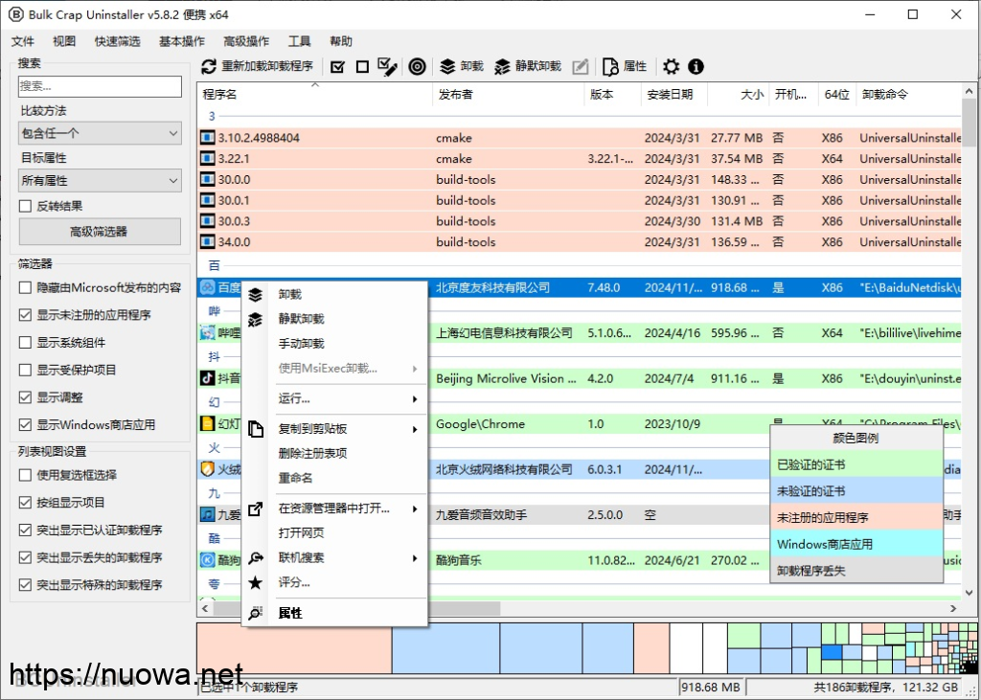Open settings with the toolbar gear icon

point(672,67)
